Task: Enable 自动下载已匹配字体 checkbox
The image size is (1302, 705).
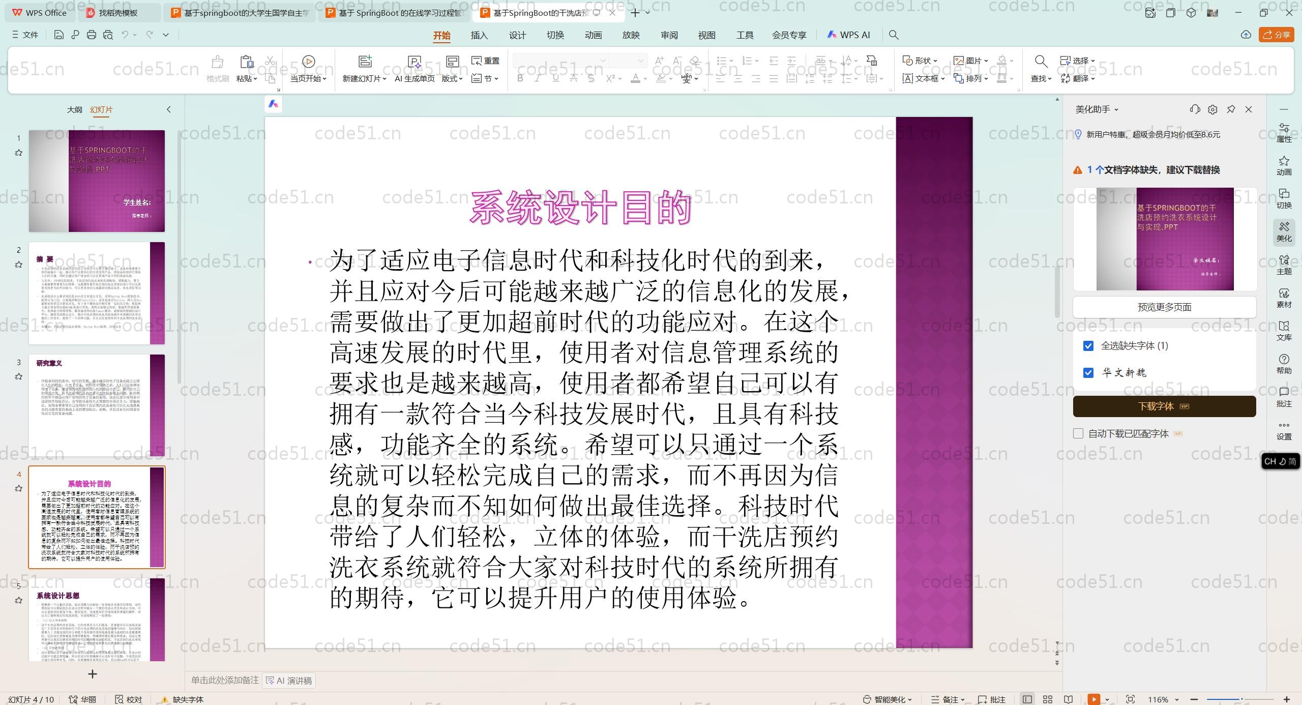Action: (1078, 433)
